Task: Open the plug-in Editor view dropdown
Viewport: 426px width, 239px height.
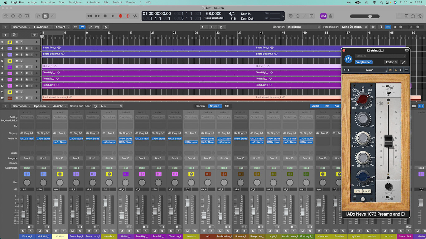Action: coord(391,62)
